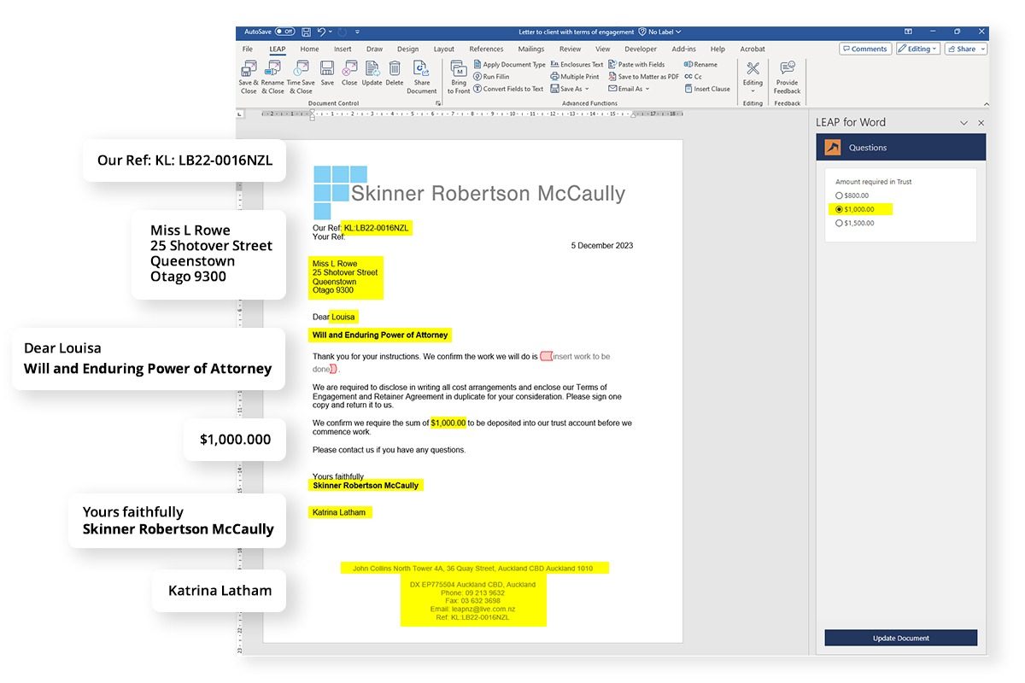Open LEAP for Word pane options chevron
Image resolution: width=1025 pixels, height=683 pixels.
tap(963, 123)
